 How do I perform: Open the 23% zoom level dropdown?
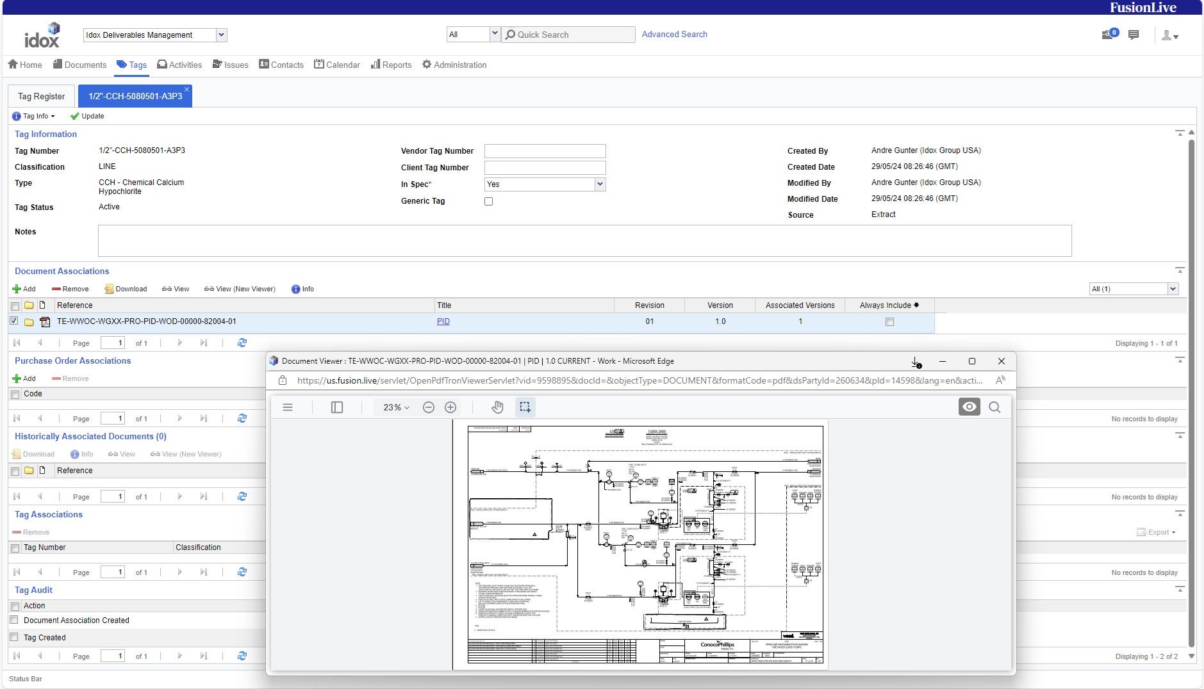click(x=396, y=407)
